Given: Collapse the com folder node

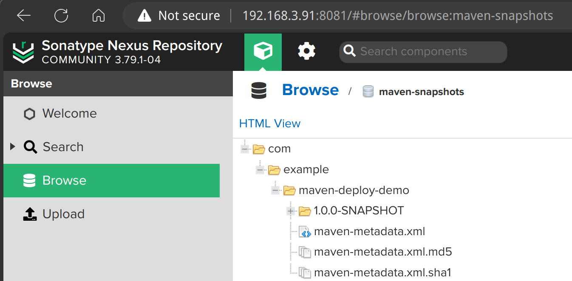Looking at the screenshot, I should click(244, 149).
